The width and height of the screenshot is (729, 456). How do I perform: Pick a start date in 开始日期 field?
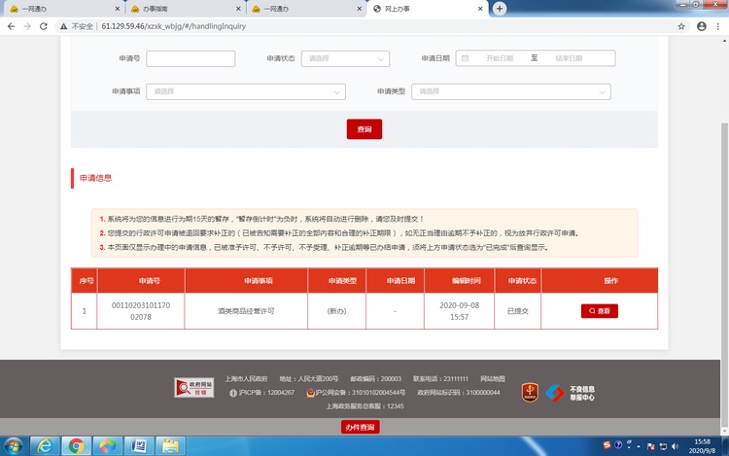pos(500,58)
